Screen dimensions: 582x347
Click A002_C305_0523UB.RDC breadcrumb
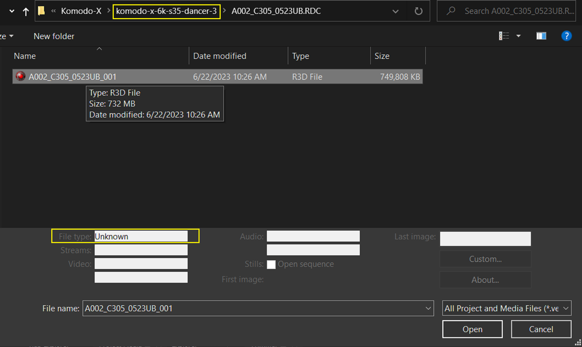tap(276, 11)
